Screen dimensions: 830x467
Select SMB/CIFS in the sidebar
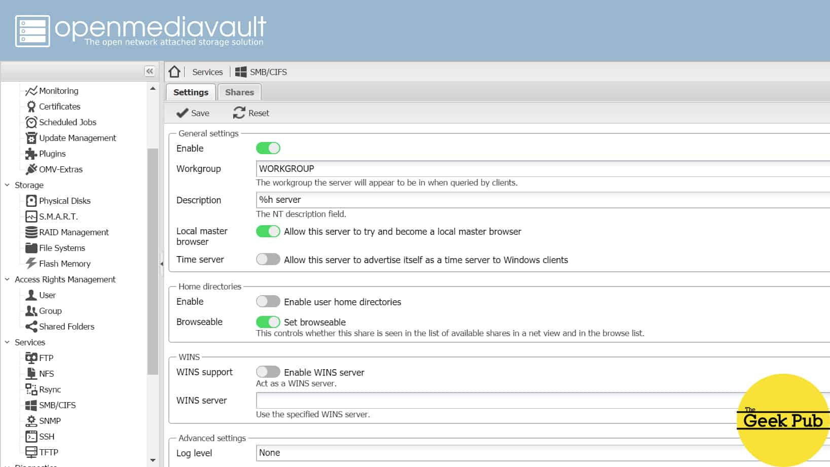pos(51,405)
